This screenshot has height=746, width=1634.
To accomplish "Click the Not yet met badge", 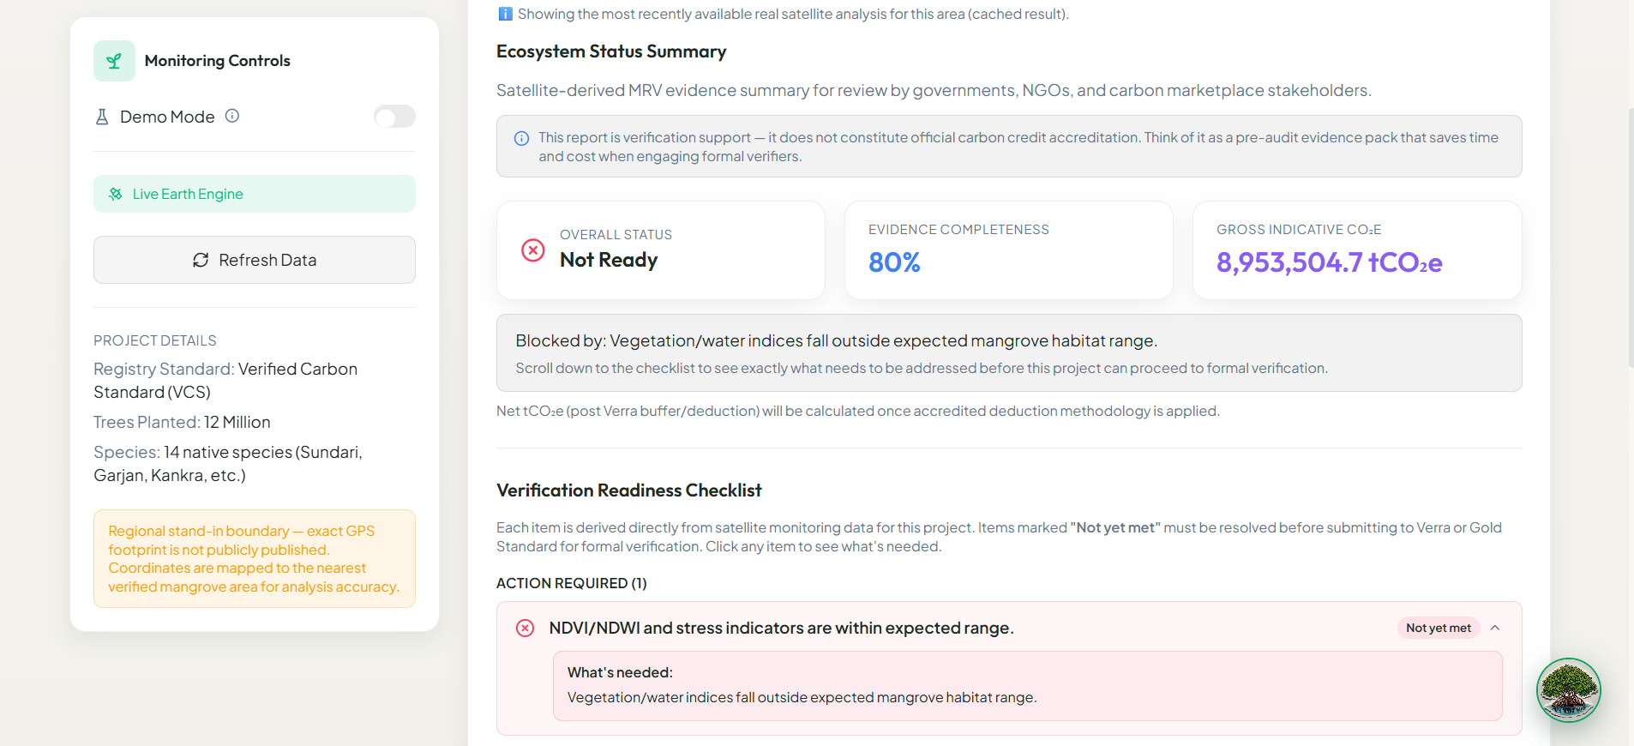I will coord(1439,628).
